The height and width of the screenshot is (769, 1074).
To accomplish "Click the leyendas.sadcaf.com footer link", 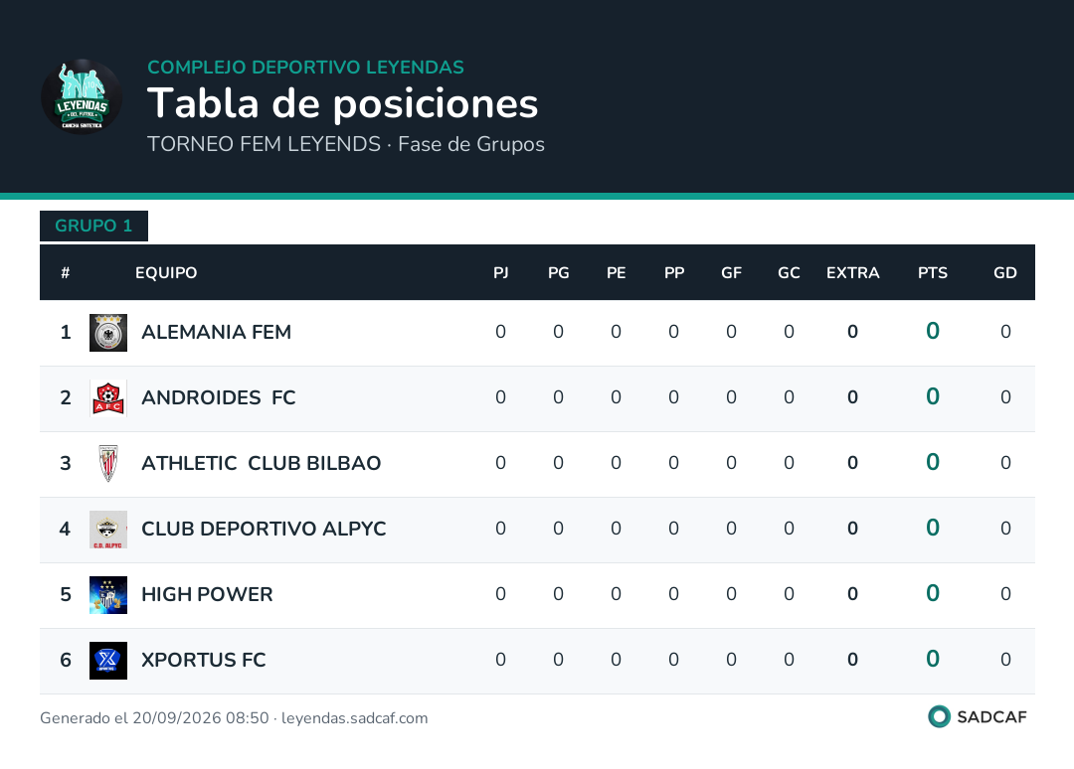I will tap(355, 718).
